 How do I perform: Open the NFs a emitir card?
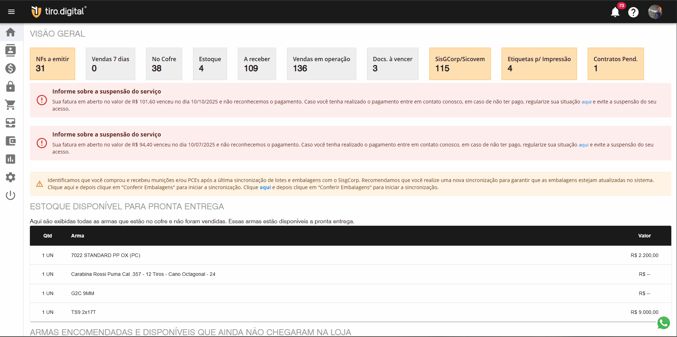[52, 64]
